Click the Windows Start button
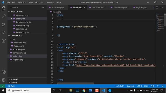Image resolution: width=166 pixels, height=93 pixels. click(x=3, y=90)
